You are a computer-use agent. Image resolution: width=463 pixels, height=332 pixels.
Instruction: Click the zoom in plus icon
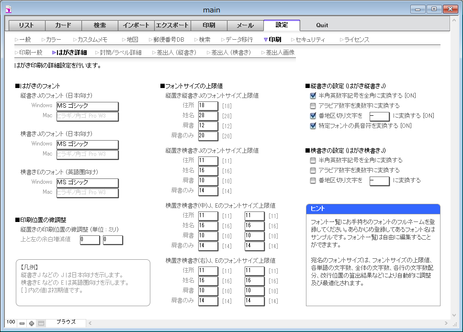click(32, 323)
